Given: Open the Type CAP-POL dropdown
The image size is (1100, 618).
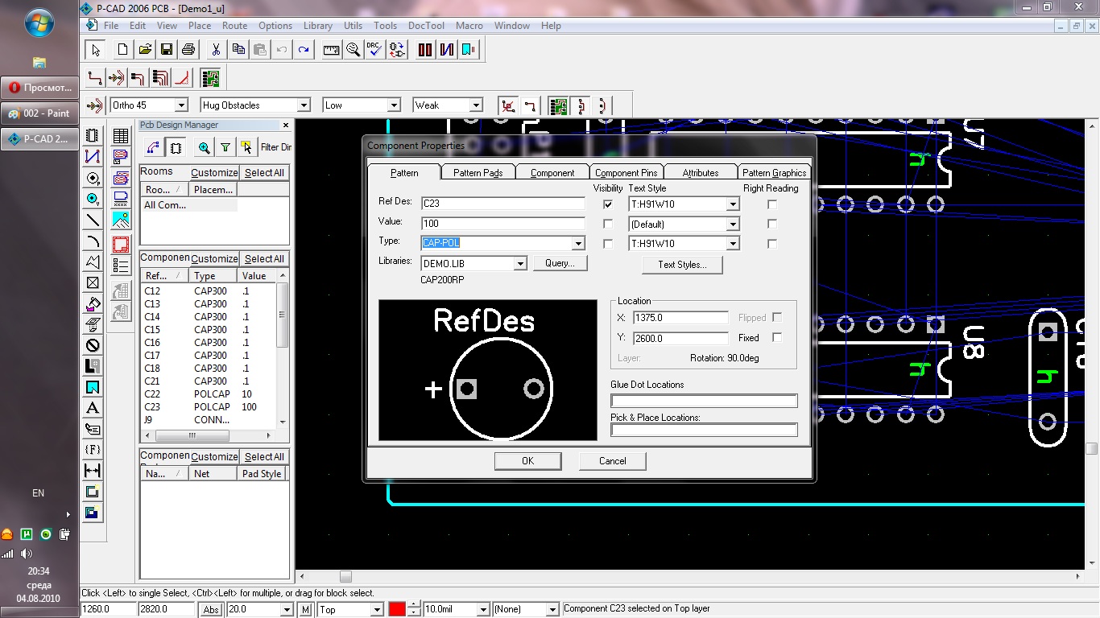Looking at the screenshot, I should coord(577,243).
